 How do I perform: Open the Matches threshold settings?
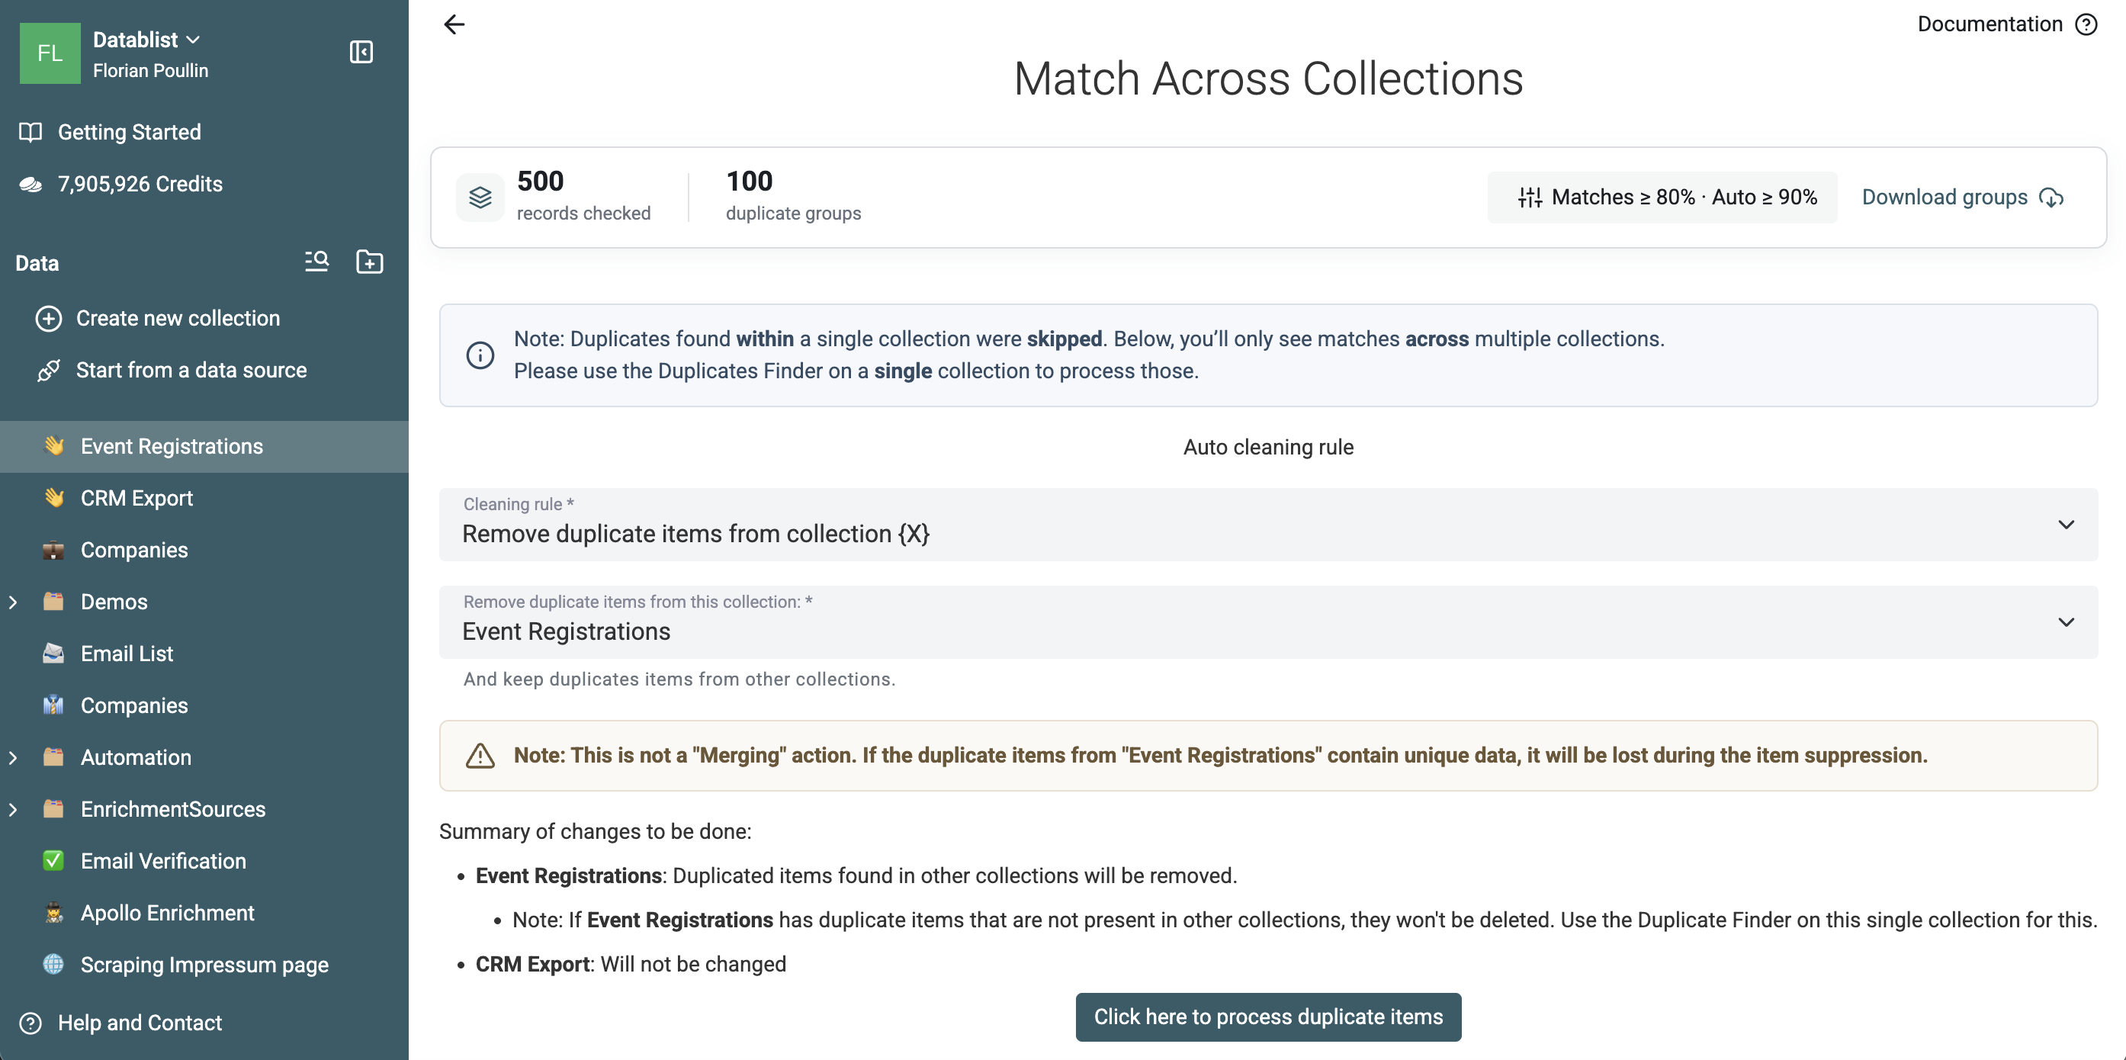pyautogui.click(x=1662, y=198)
